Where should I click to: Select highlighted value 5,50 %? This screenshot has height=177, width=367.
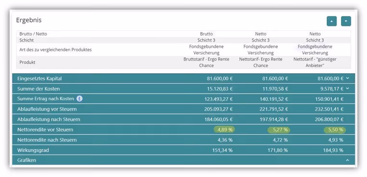(x=335, y=130)
